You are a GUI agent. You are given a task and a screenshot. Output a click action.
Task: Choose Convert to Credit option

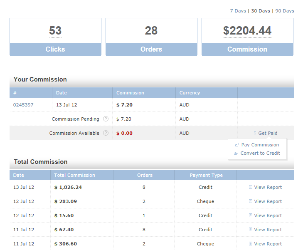click(x=260, y=153)
